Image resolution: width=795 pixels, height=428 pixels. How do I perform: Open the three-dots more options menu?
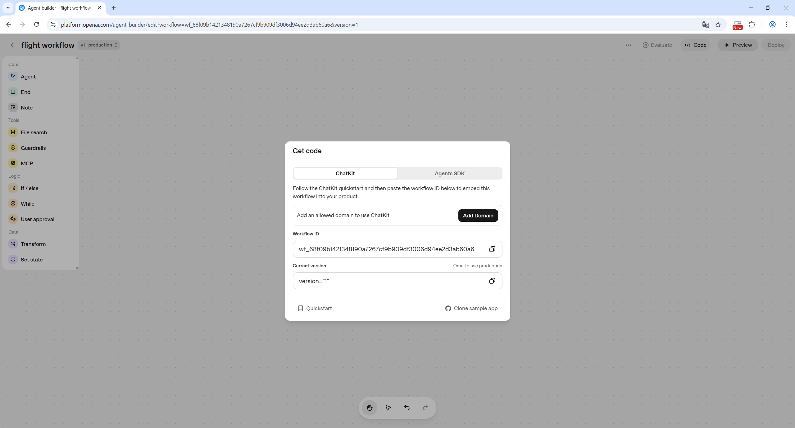pyautogui.click(x=628, y=45)
